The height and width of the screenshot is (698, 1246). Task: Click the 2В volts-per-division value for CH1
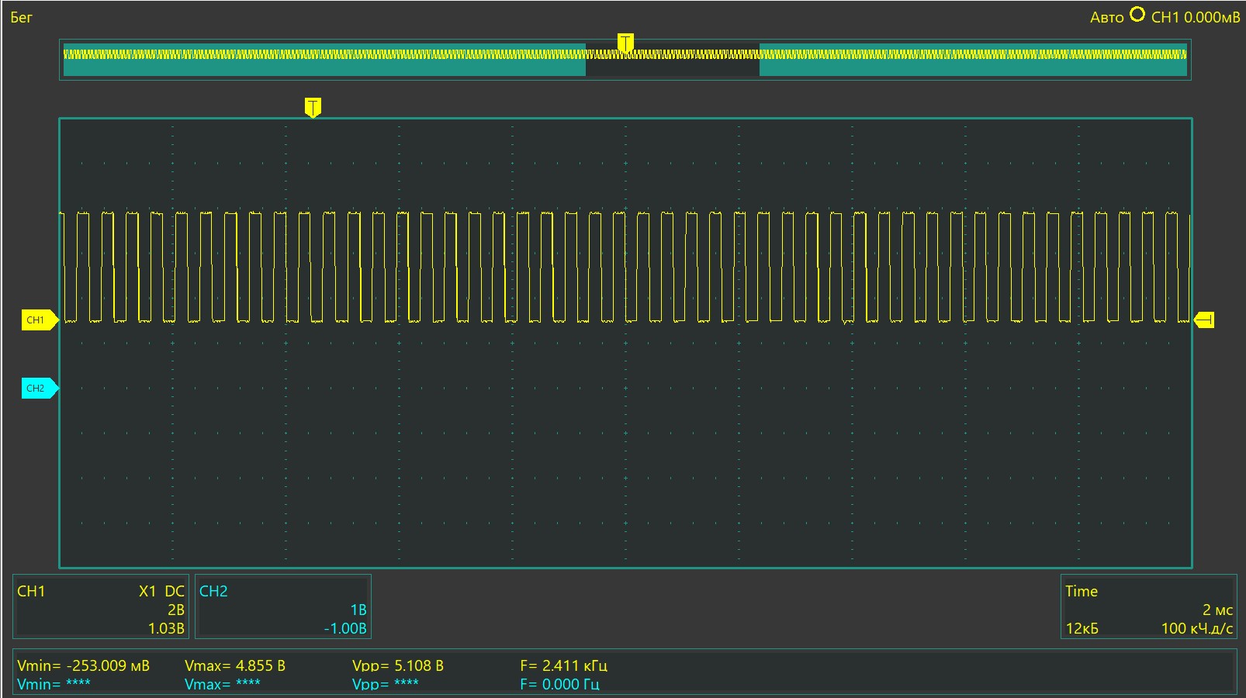[x=176, y=610]
